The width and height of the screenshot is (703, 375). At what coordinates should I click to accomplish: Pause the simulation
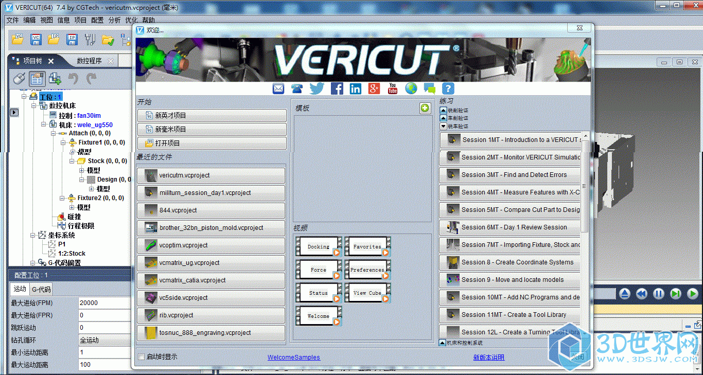pyautogui.click(x=659, y=294)
